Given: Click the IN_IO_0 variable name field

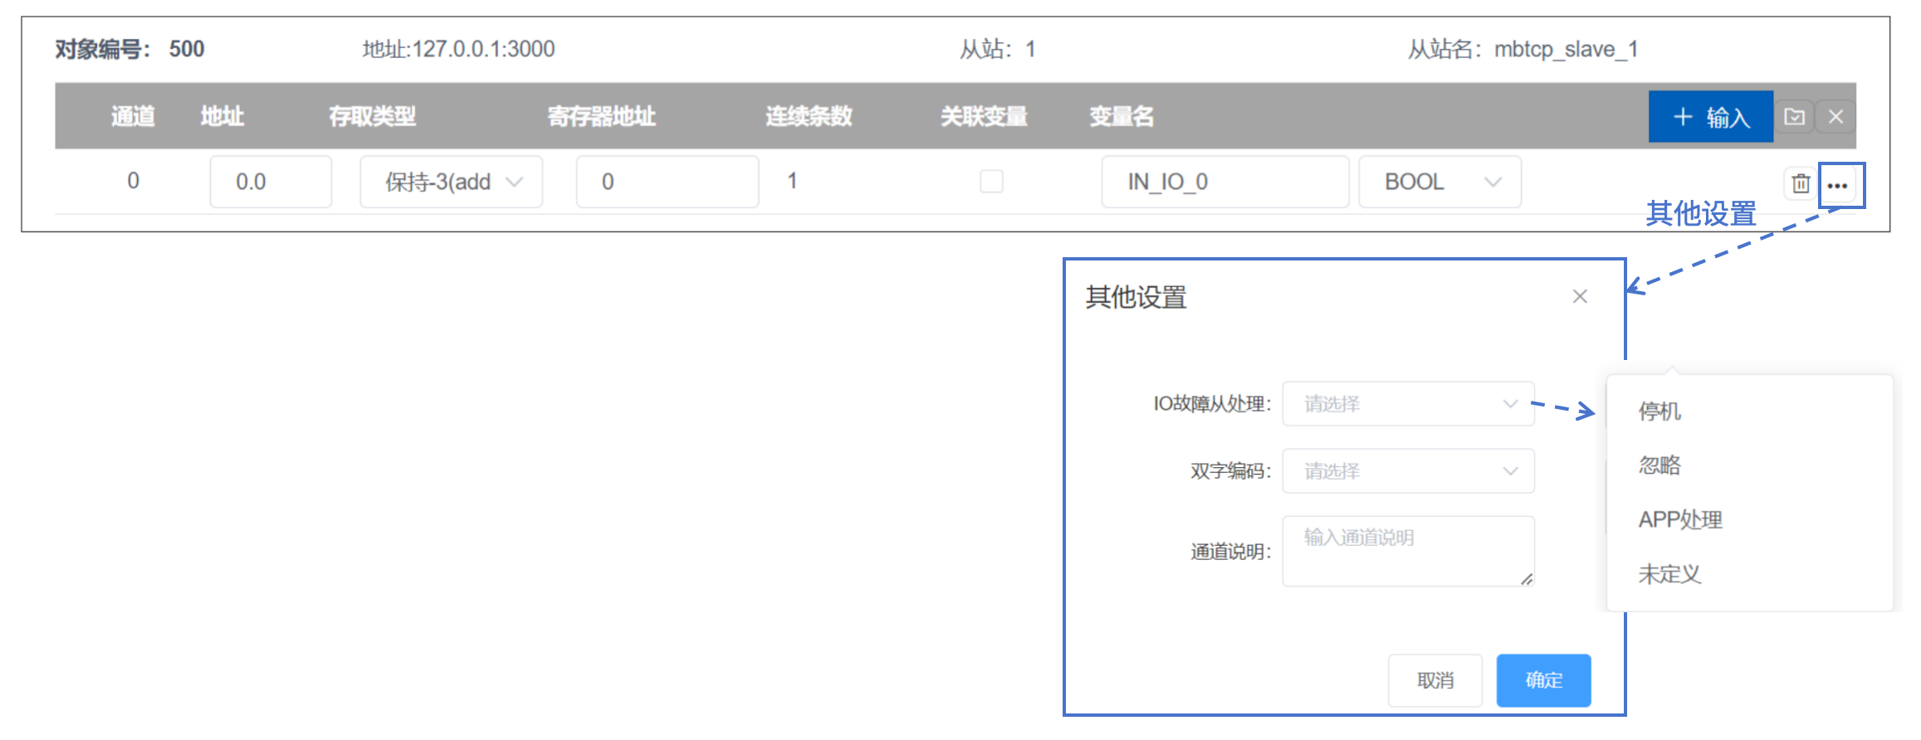Looking at the screenshot, I should pos(1225,182).
